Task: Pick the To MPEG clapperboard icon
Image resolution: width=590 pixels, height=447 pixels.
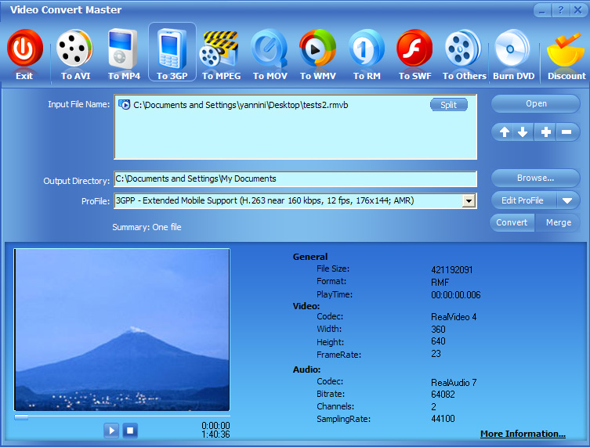Action: [219, 49]
